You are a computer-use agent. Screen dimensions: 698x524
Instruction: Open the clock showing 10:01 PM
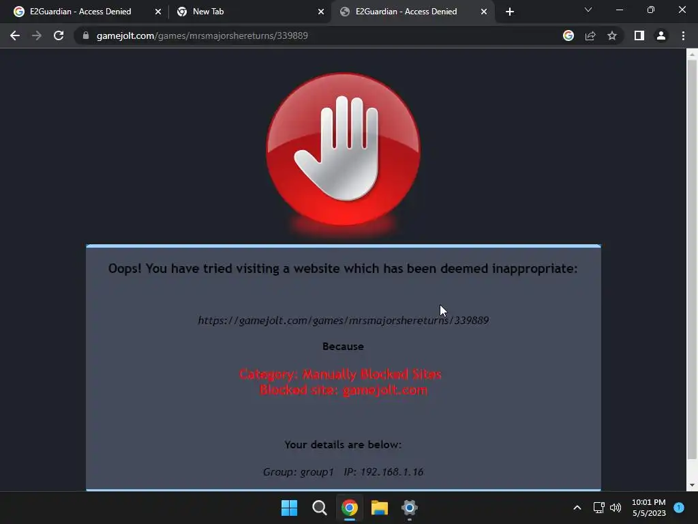tap(649, 508)
